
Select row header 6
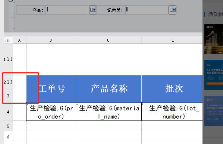(x=8, y=137)
